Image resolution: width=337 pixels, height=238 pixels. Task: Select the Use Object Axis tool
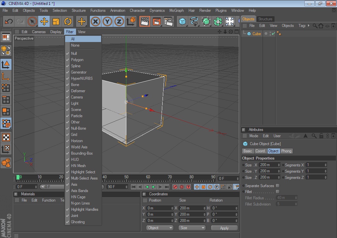[6, 76]
